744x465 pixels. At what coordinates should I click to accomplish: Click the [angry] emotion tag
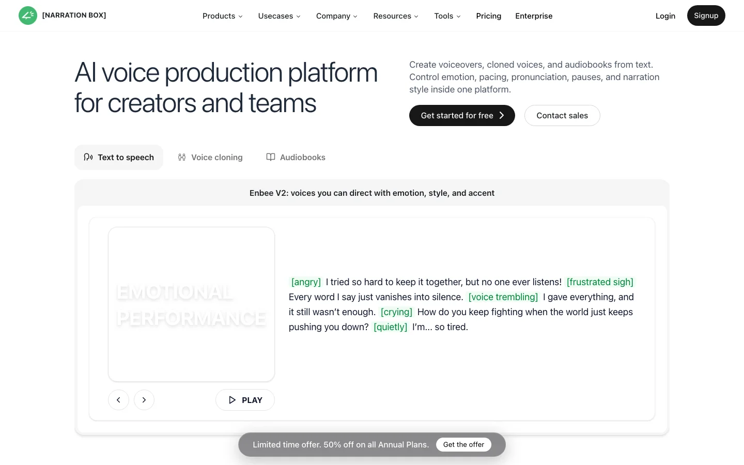tap(306, 282)
